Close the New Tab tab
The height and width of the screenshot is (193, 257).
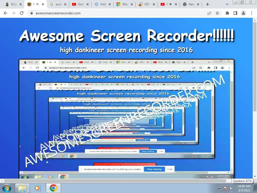198,4
